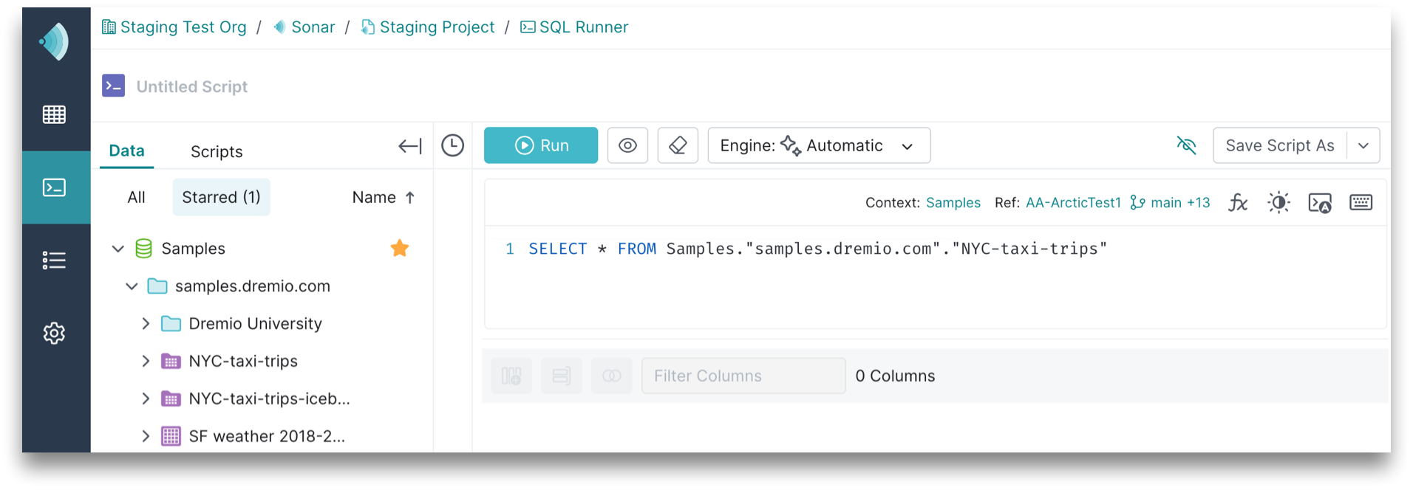Click the SF weather table icon

point(171,436)
